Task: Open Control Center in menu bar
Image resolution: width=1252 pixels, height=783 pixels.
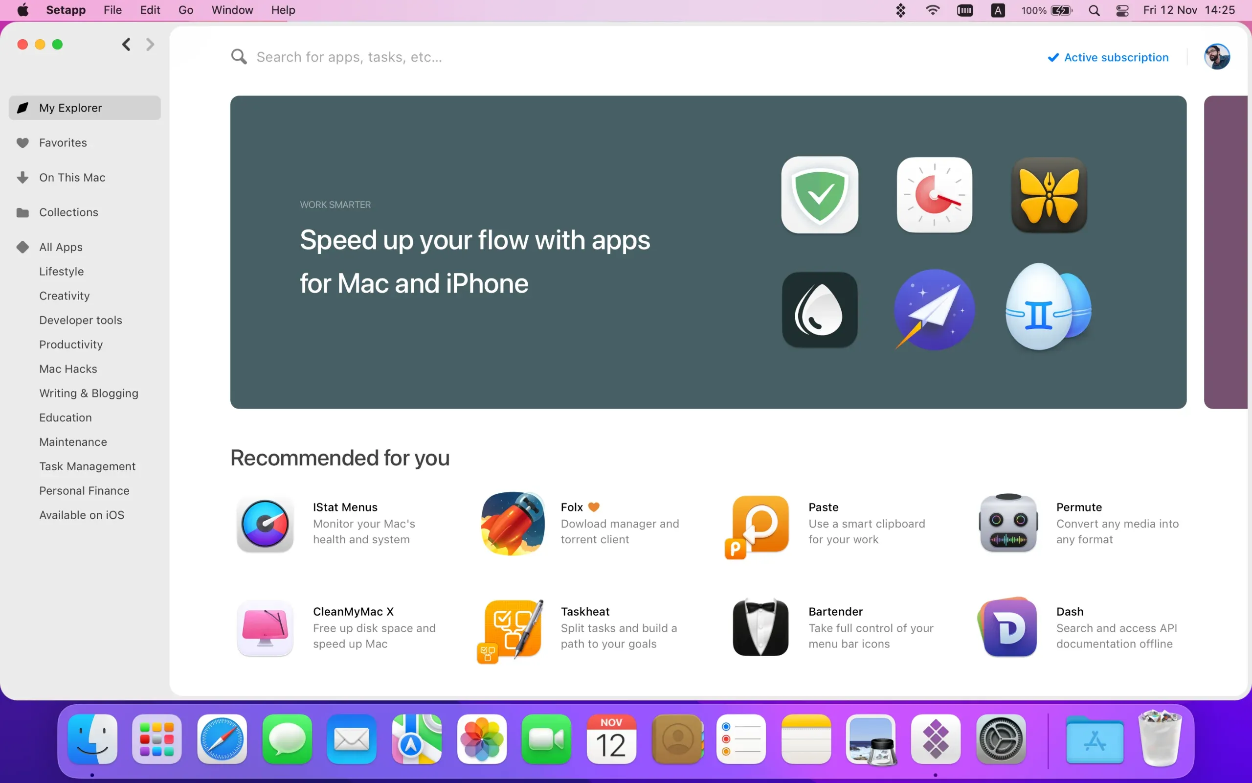Action: (x=1121, y=10)
